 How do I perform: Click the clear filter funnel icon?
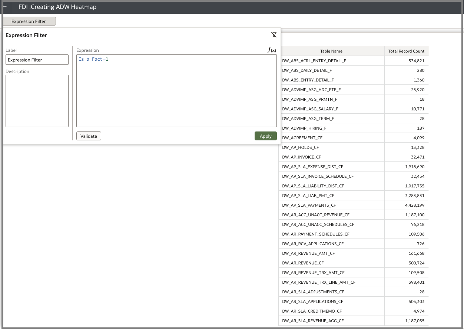(x=274, y=35)
